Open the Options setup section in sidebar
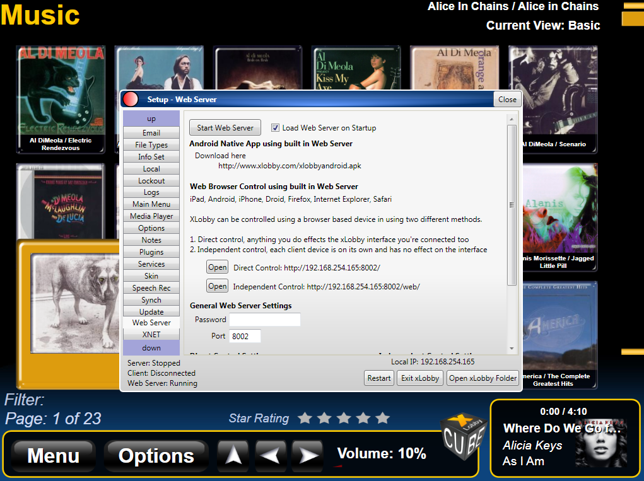644x481 pixels. coord(151,228)
